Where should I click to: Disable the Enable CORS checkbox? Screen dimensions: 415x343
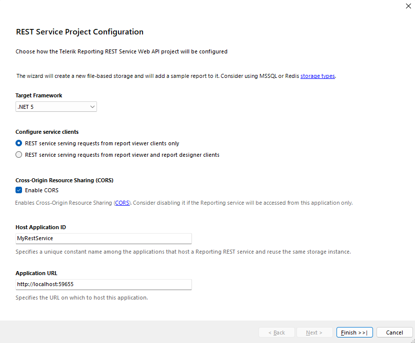click(18, 190)
